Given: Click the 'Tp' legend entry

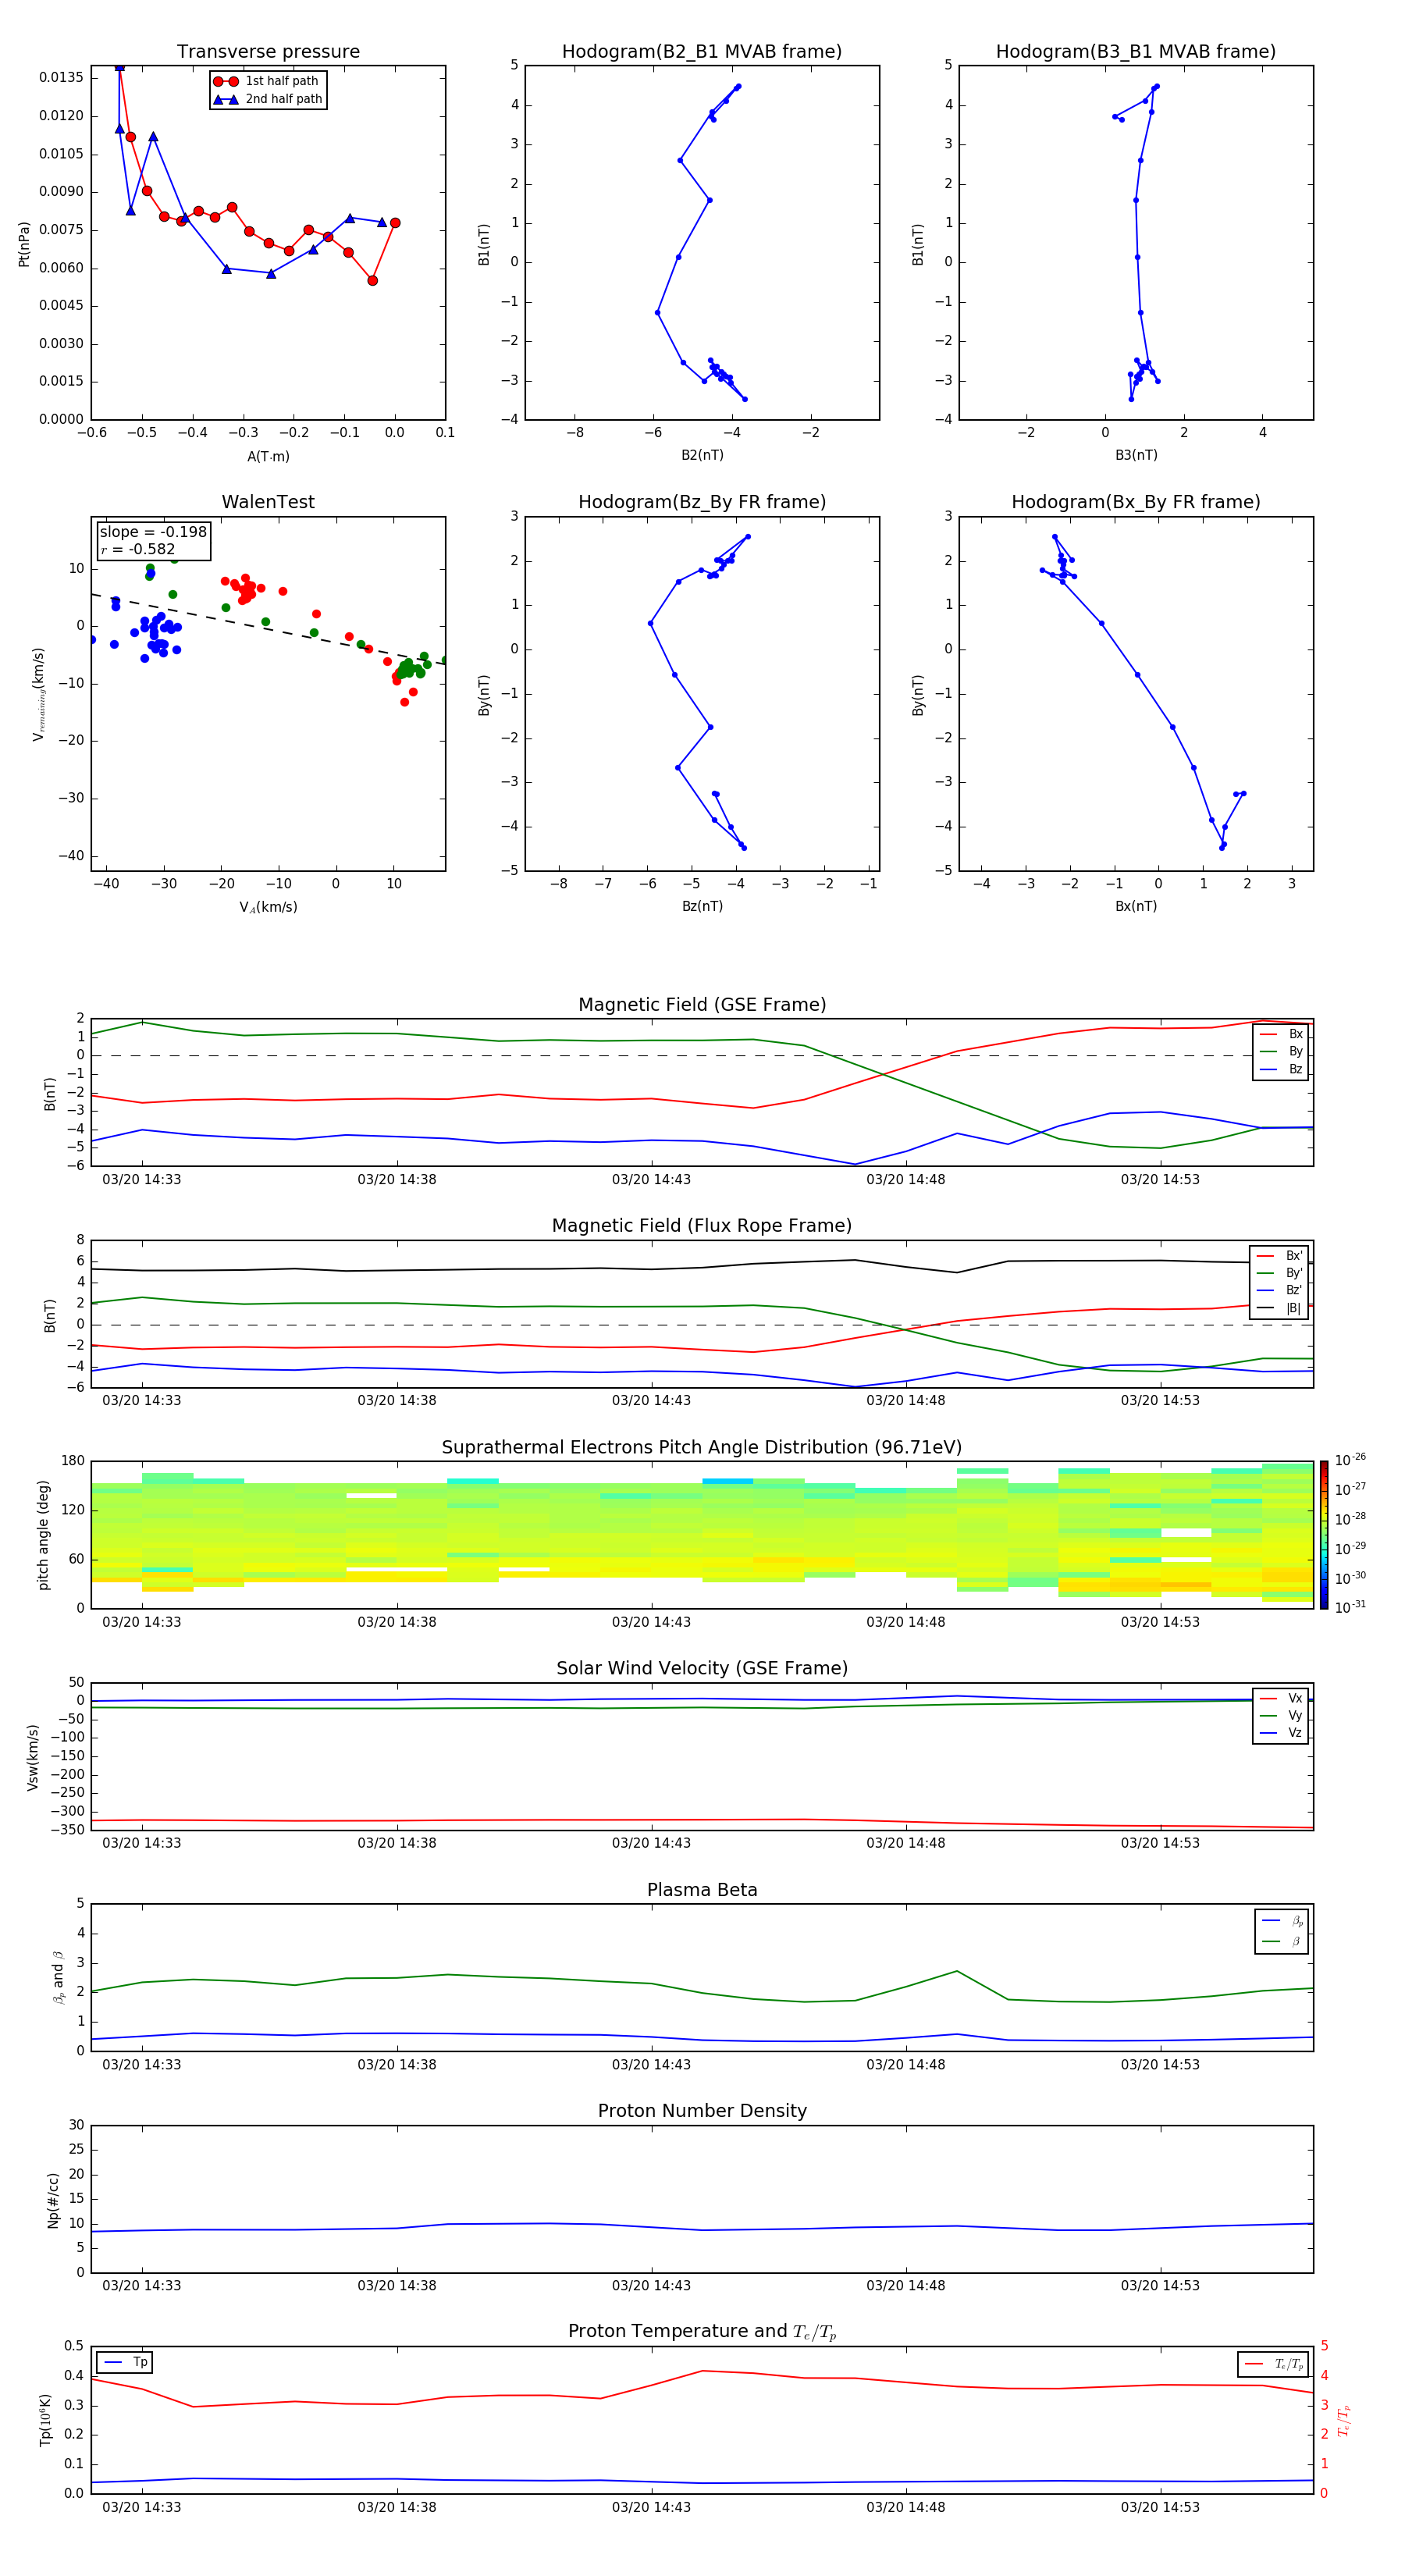Looking at the screenshot, I should pyautogui.click(x=125, y=2363).
